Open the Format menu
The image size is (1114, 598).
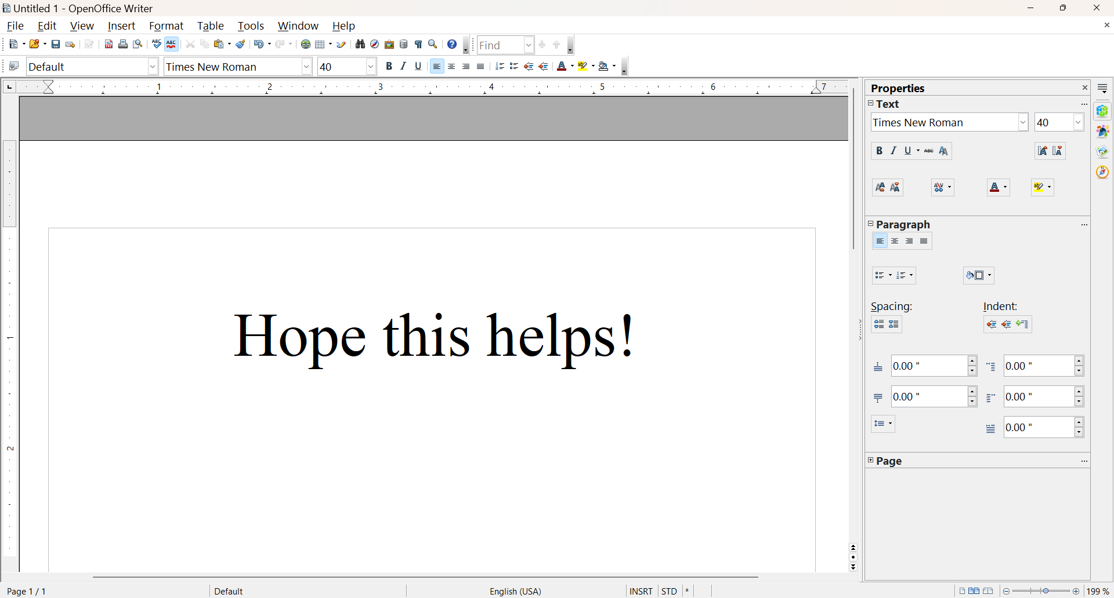pyautogui.click(x=166, y=26)
